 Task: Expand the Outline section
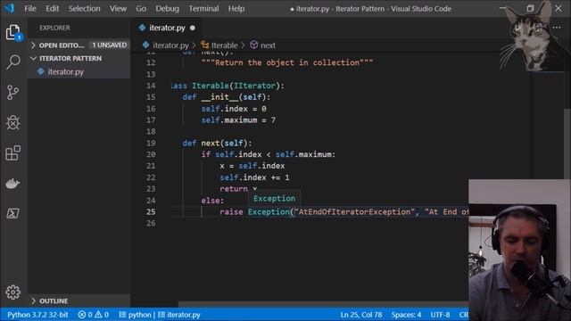[x=33, y=301]
